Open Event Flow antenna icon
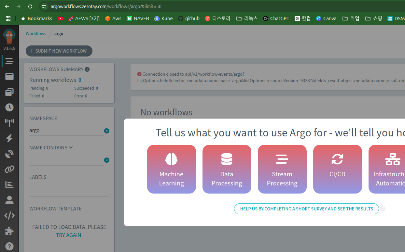 [9, 123]
